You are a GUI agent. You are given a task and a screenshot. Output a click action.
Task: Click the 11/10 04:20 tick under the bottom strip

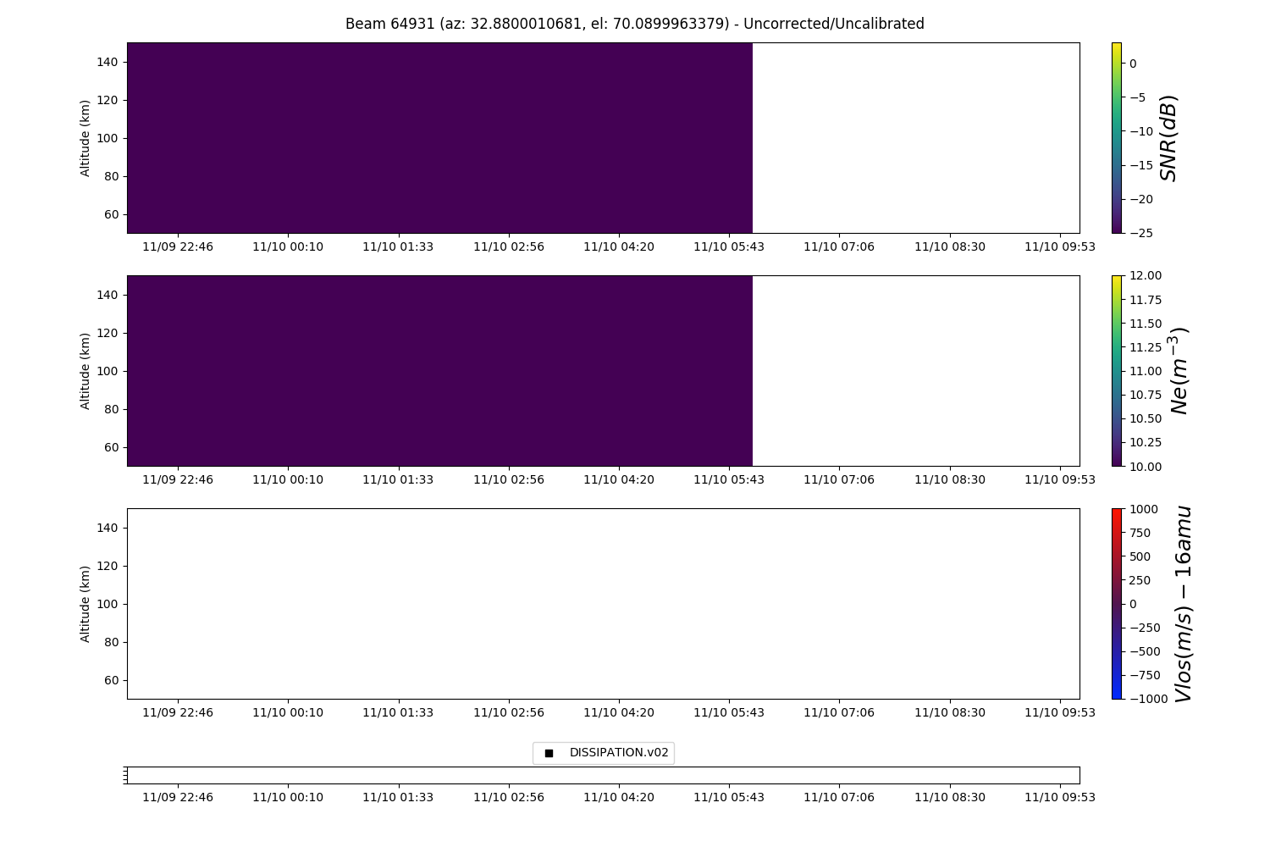(619, 797)
